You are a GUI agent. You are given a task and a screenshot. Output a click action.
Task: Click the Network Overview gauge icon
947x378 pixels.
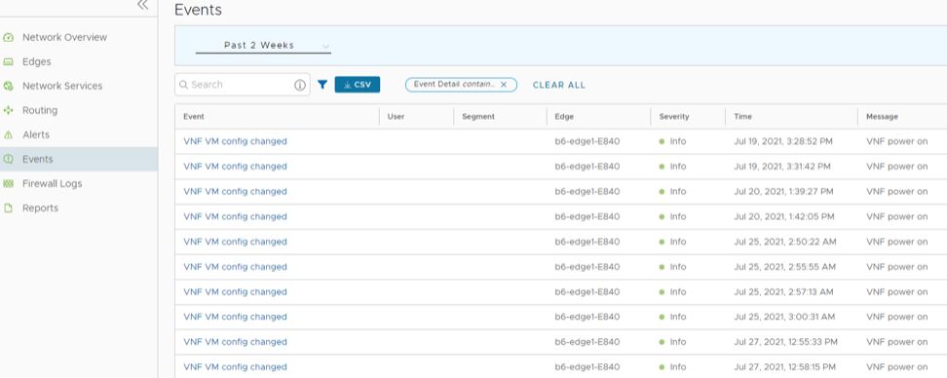[x=8, y=37]
